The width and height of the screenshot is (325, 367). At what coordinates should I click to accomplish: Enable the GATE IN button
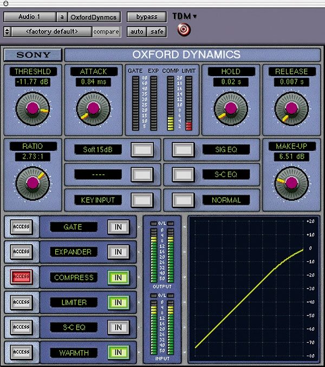pos(118,227)
